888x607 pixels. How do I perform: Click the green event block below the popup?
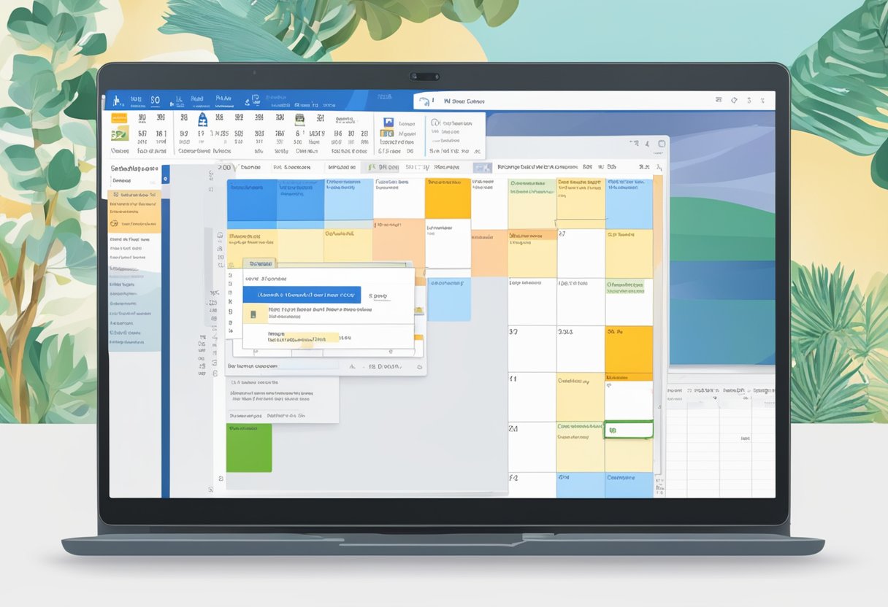coord(249,447)
